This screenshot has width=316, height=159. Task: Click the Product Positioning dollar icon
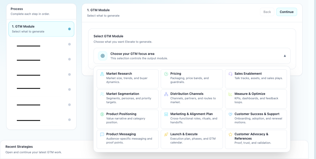(102, 114)
